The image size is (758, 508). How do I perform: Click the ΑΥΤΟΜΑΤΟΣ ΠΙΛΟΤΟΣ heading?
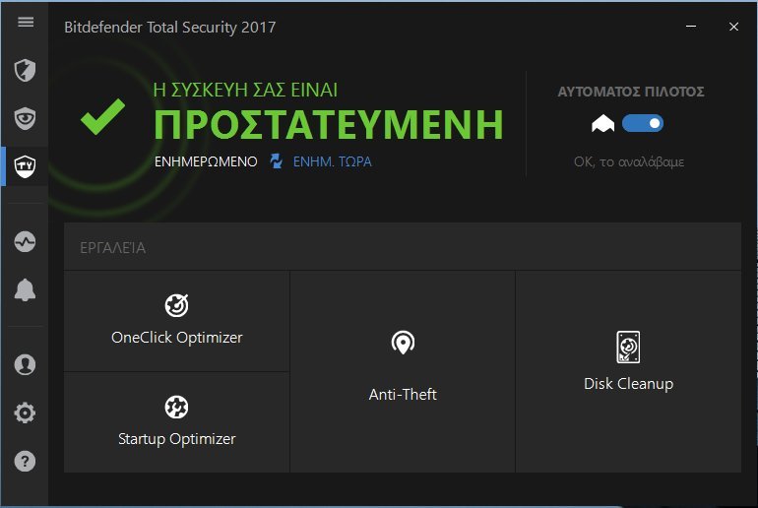click(x=631, y=92)
